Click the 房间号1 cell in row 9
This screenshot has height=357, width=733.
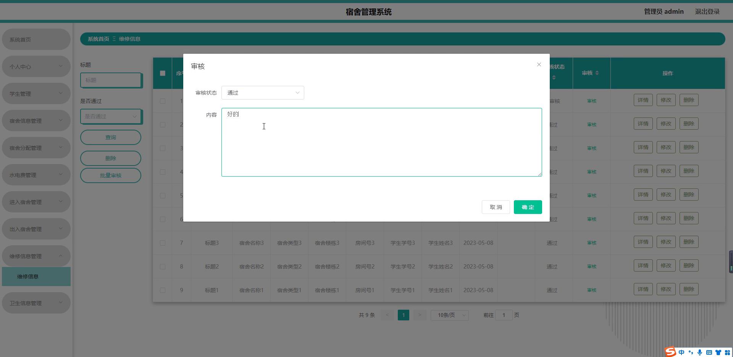pyautogui.click(x=365, y=290)
